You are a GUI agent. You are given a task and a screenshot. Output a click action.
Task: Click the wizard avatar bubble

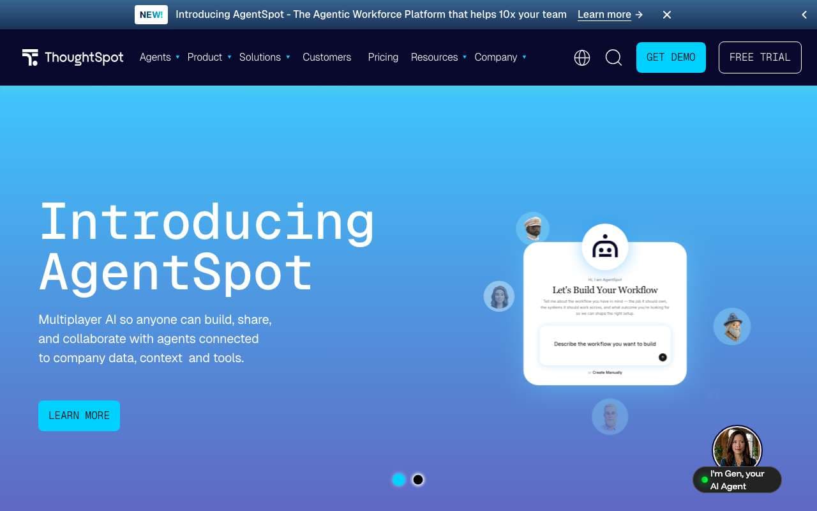tap(732, 326)
